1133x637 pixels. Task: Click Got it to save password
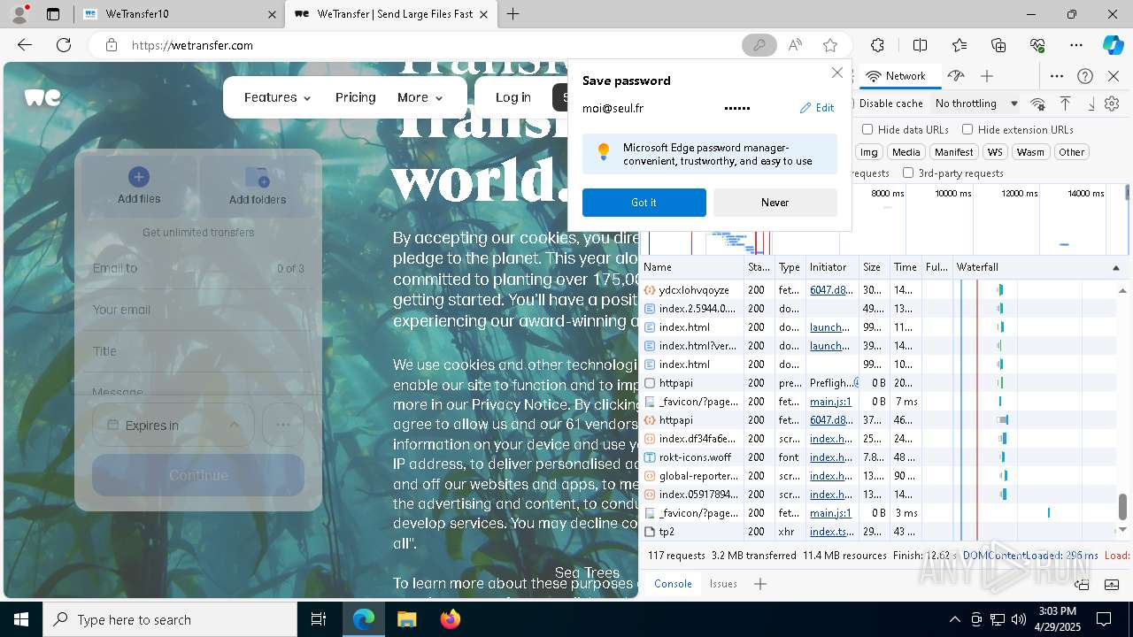pyautogui.click(x=644, y=203)
